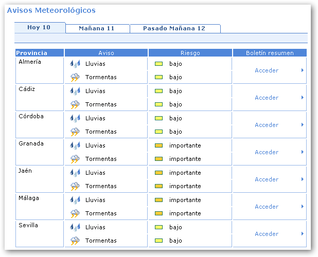
Task: Click the storm icon in Almería row
Action: [x=75, y=78]
